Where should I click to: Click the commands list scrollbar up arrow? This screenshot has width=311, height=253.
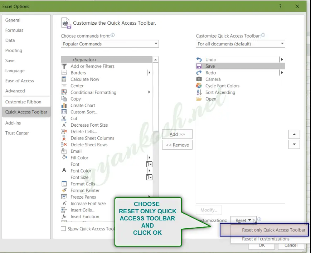click(155, 59)
